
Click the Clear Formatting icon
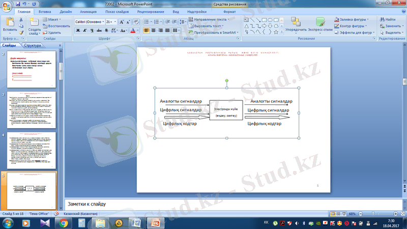[136, 22]
